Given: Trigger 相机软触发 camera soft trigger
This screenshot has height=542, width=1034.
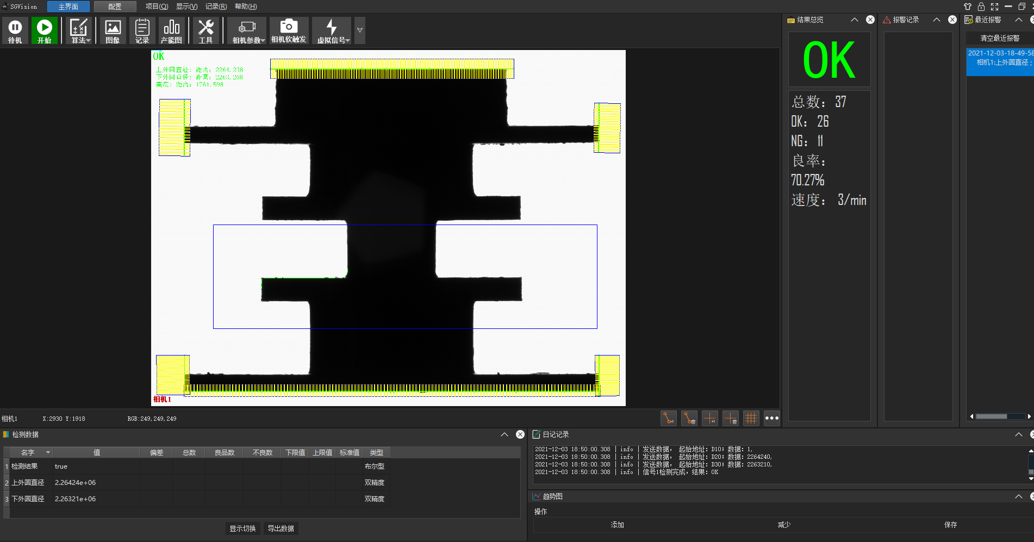Looking at the screenshot, I should (289, 30).
